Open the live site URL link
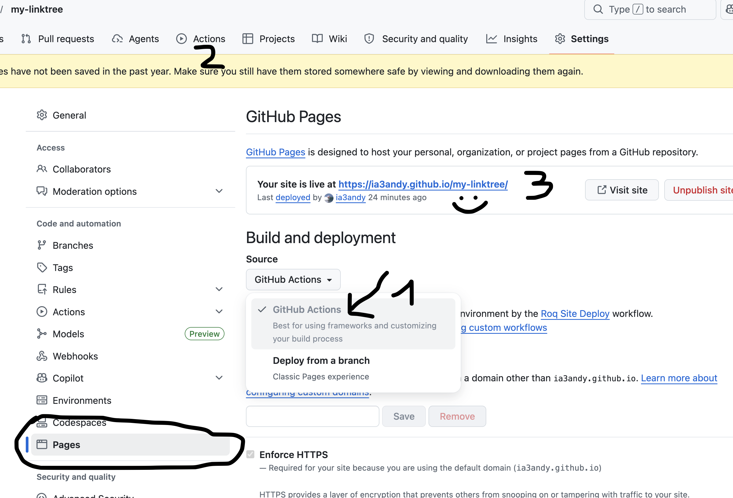The width and height of the screenshot is (733, 498). coord(423,184)
